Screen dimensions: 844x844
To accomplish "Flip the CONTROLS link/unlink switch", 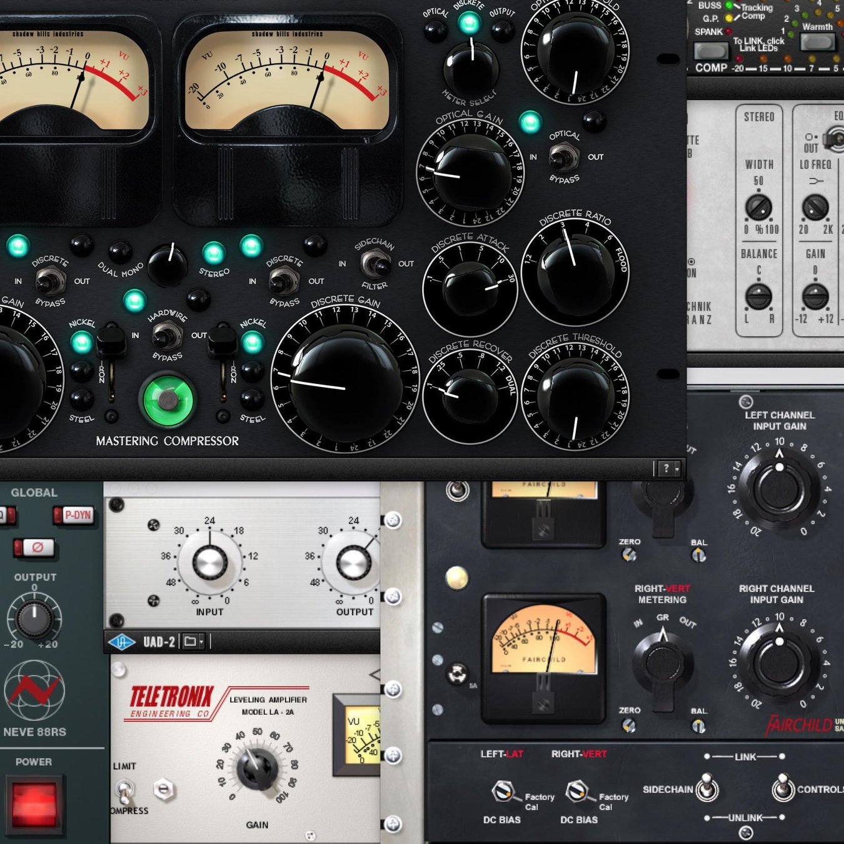I will 783,788.
